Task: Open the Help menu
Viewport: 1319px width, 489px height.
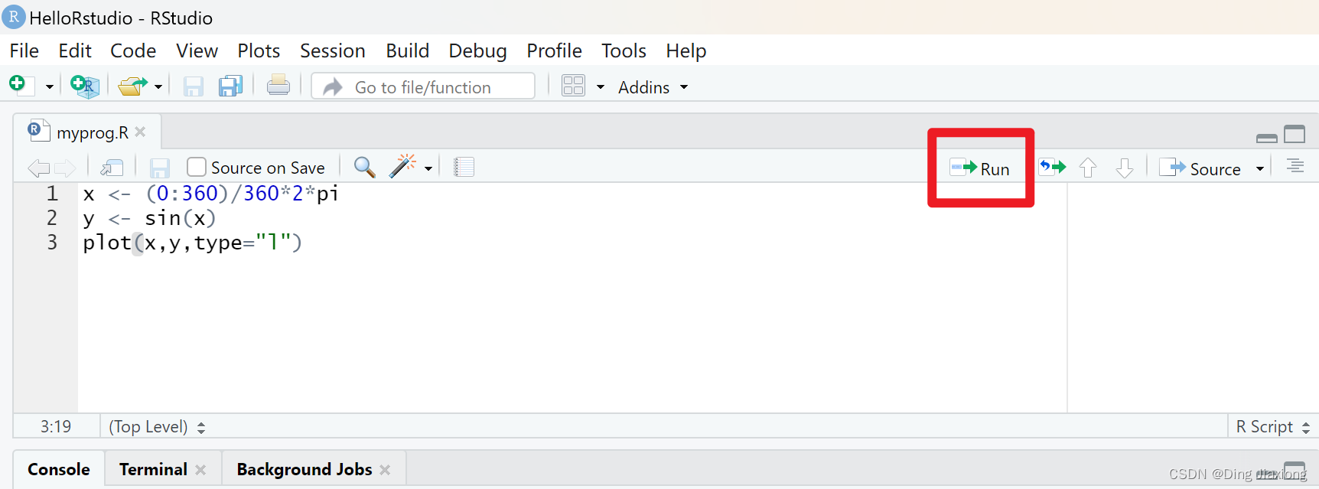Action: (x=686, y=51)
